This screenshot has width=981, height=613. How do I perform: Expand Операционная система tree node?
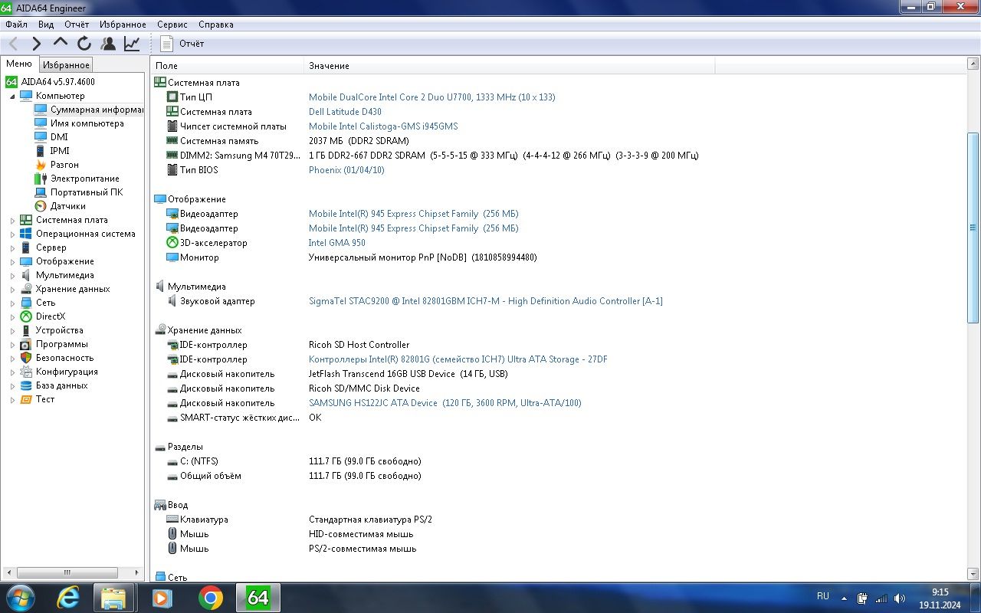click(12, 234)
